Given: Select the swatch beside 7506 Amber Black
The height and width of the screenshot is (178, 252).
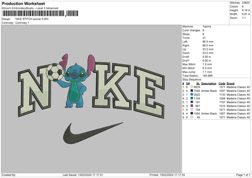Looking at the screenshot, I should pos(192,91).
